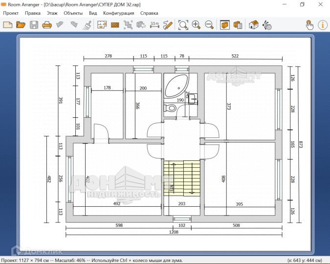Expand the Конфигурация menu
Viewport: 330px width, 264px height.
tap(118, 13)
